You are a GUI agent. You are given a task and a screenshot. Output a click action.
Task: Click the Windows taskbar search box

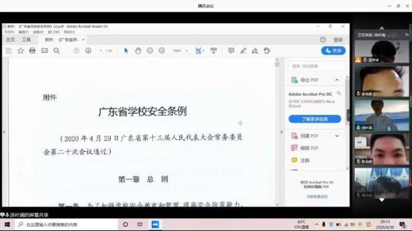coord(65,224)
